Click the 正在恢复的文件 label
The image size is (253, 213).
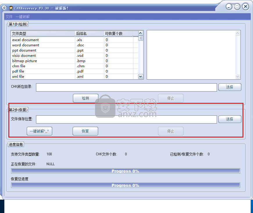[x=24, y=164]
